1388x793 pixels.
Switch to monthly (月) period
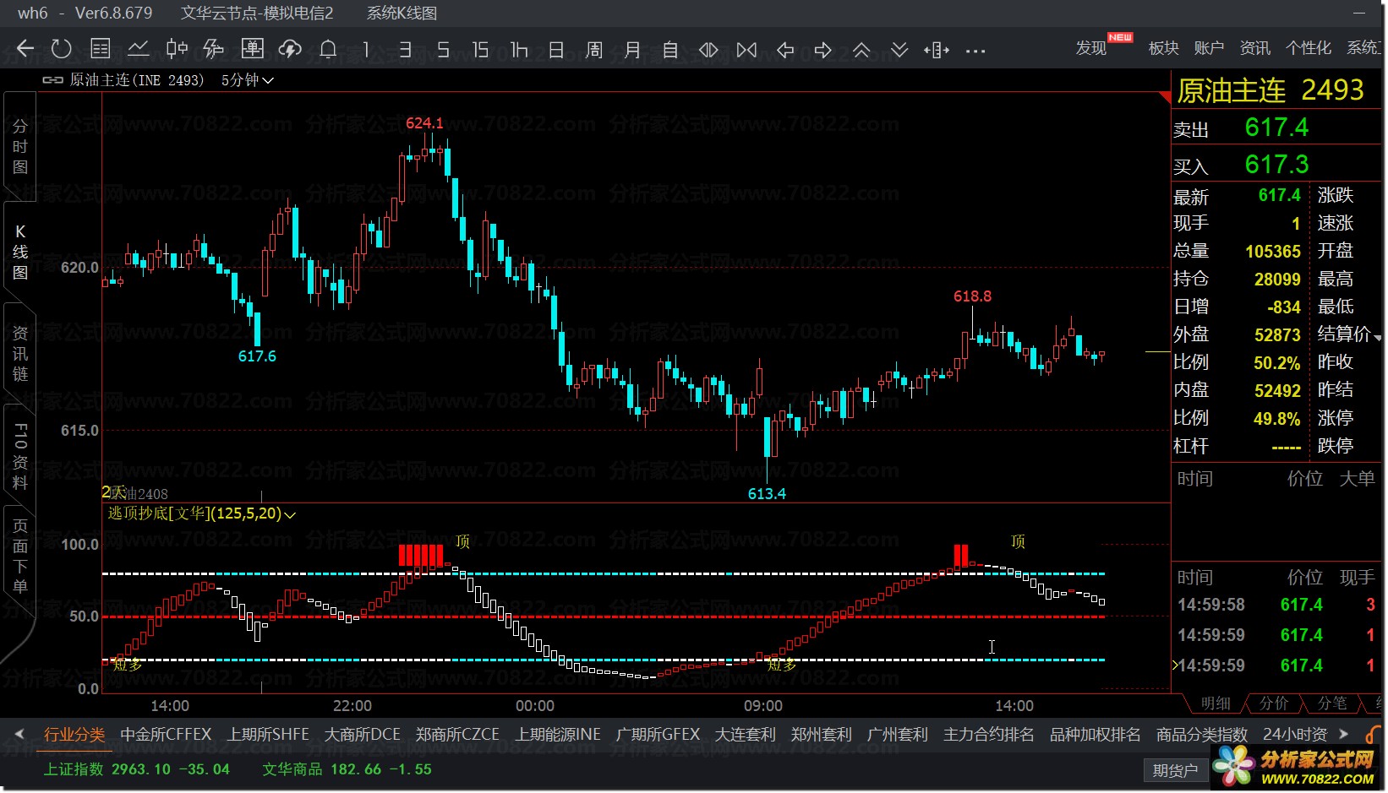pos(632,50)
